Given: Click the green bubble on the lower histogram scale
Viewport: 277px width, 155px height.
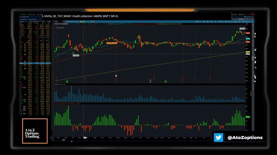Looking at the screenshot, I should pyautogui.click(x=248, y=117).
